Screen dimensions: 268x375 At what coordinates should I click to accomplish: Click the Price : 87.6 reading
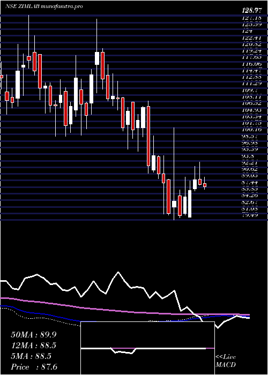[x=34, y=367]
